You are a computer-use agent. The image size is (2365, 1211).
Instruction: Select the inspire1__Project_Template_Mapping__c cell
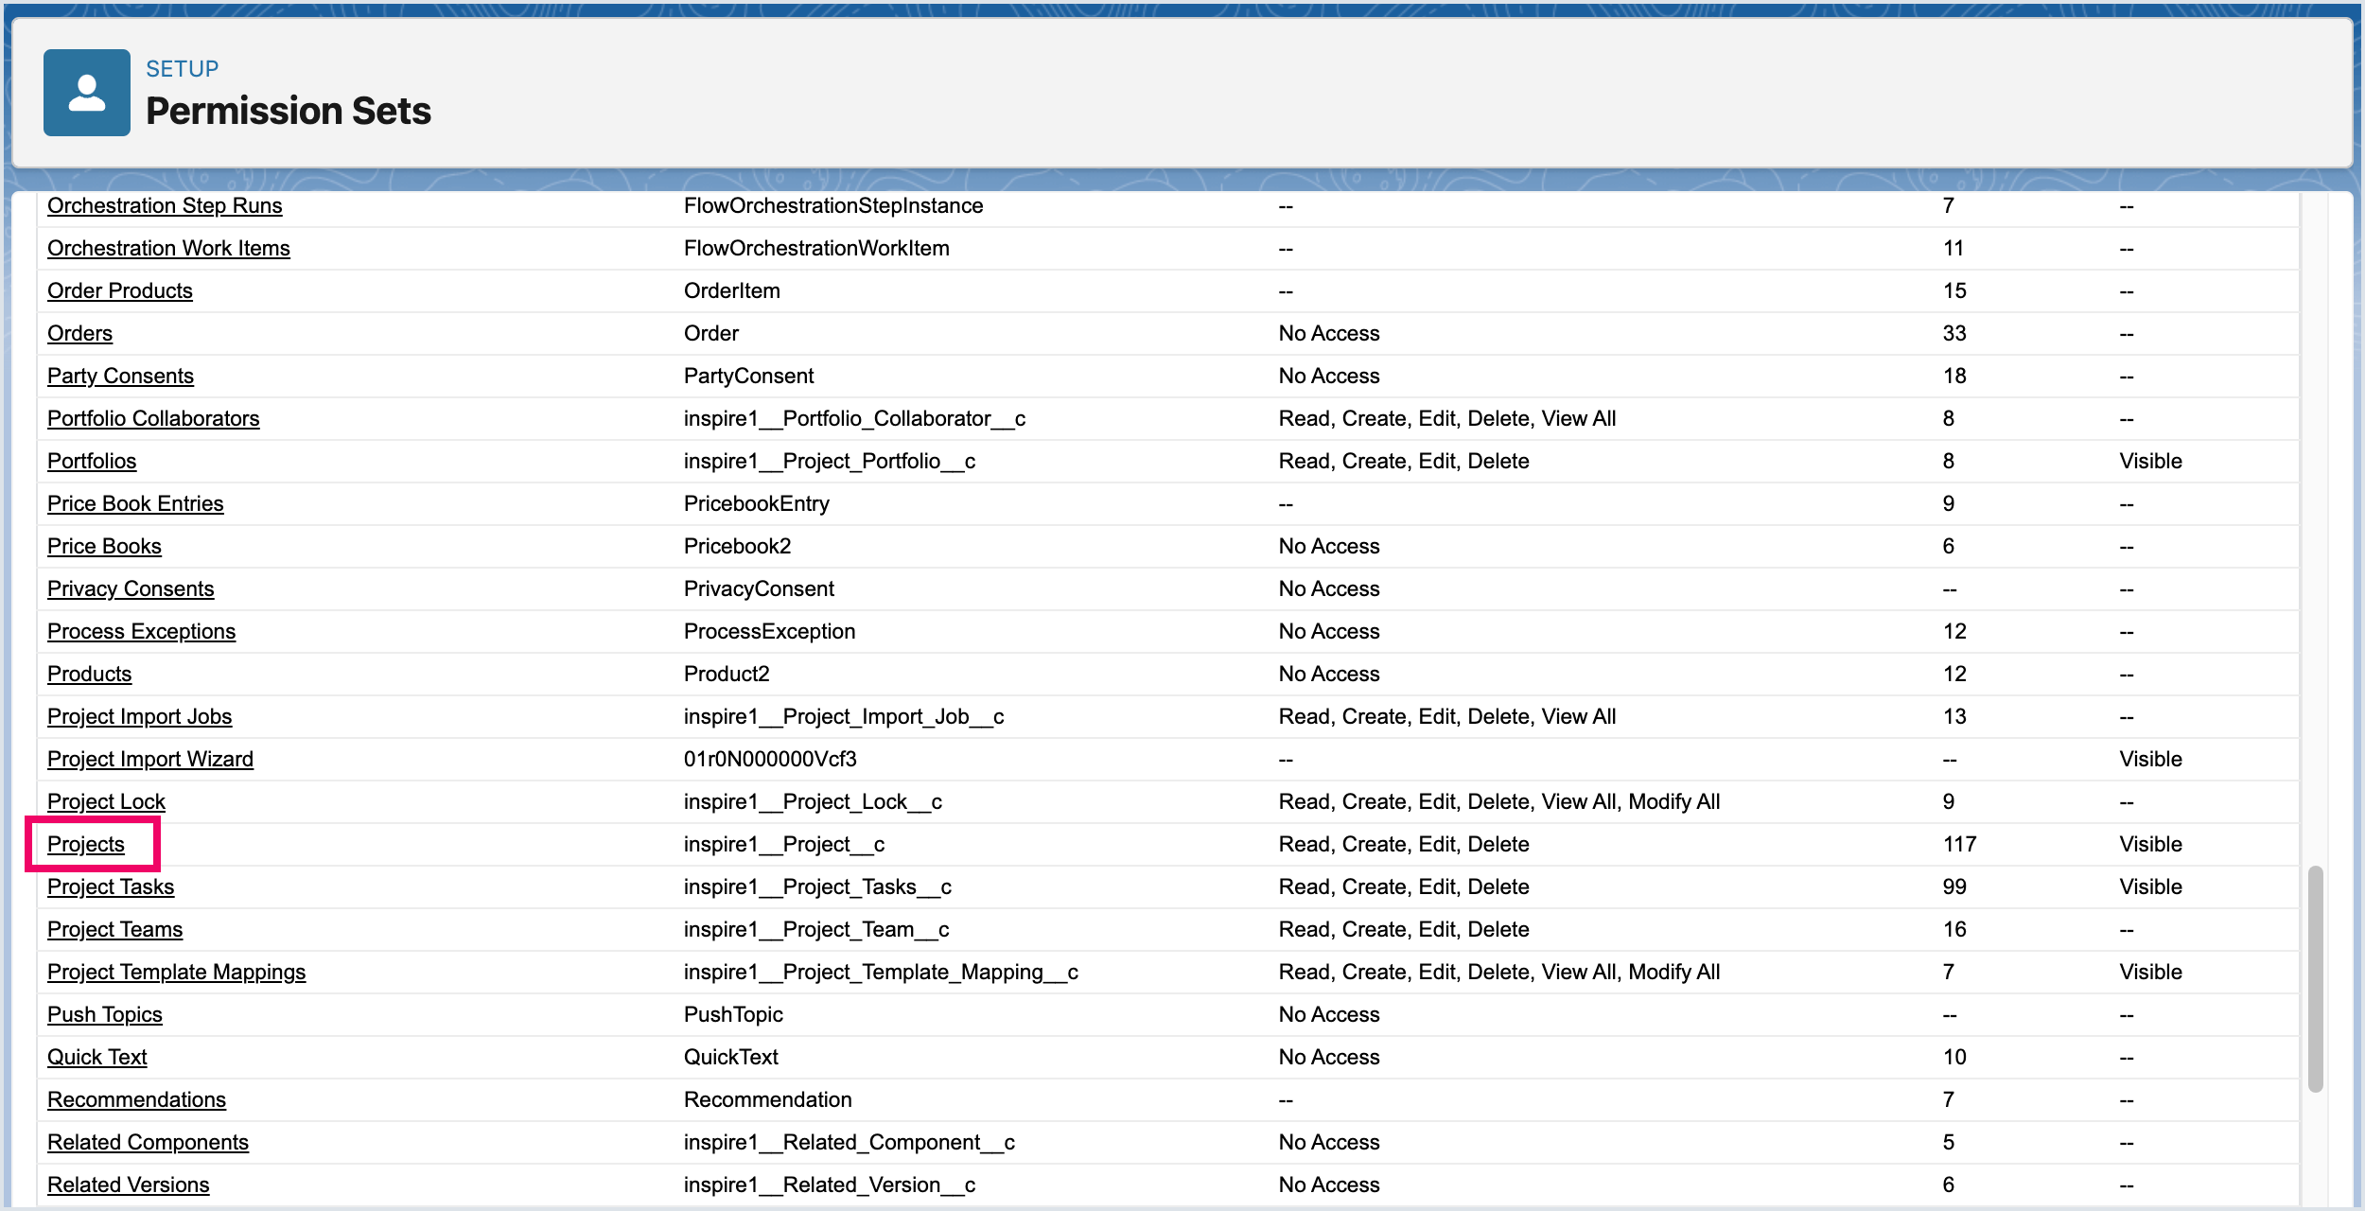pyautogui.click(x=881, y=972)
